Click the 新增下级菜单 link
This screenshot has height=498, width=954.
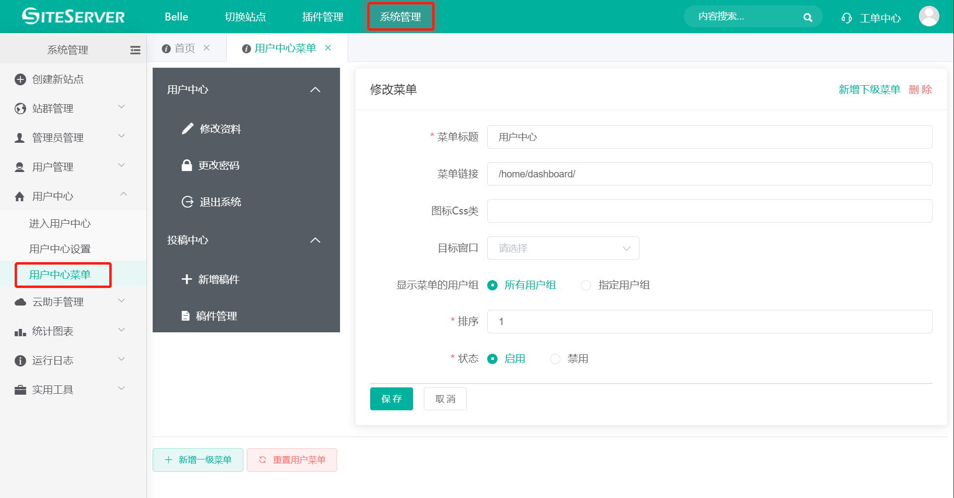tap(869, 90)
